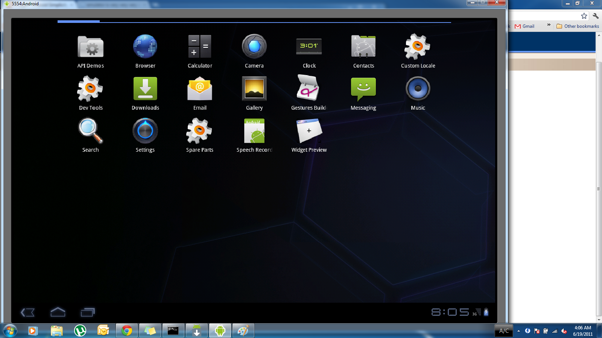Open Widget Preview
The image size is (602, 338).
309,130
